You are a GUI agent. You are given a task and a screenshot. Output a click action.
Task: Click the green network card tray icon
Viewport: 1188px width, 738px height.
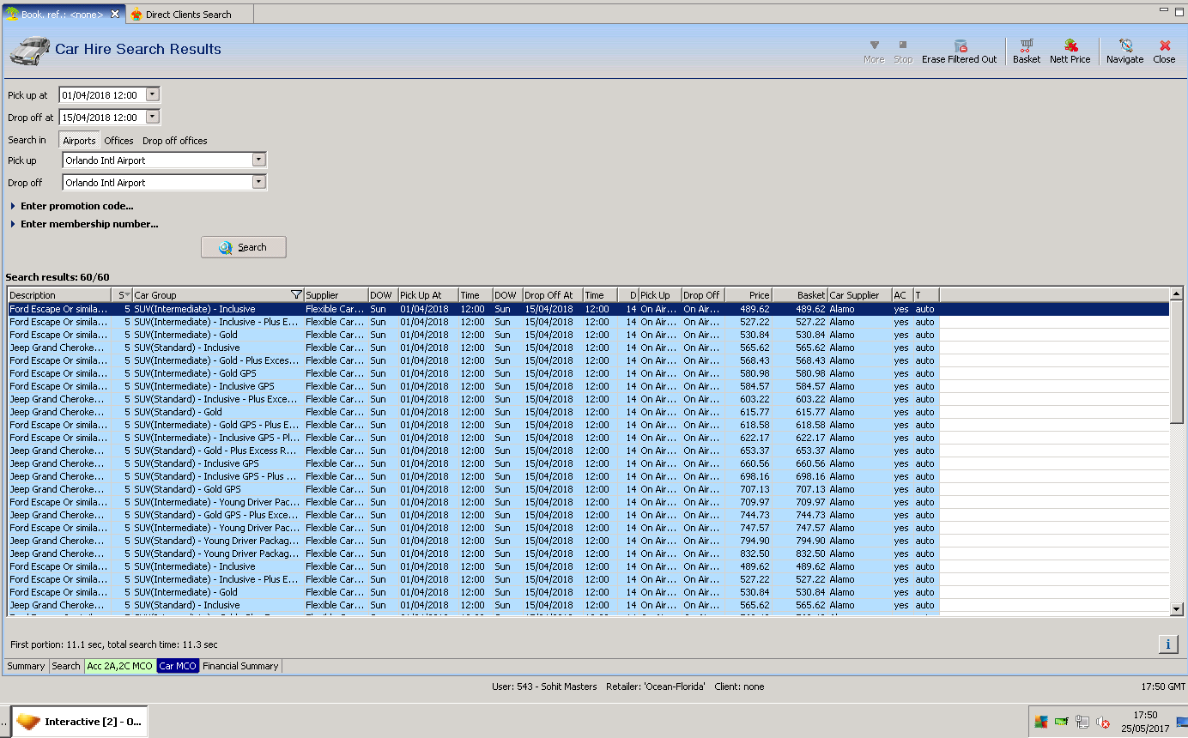(x=1062, y=722)
